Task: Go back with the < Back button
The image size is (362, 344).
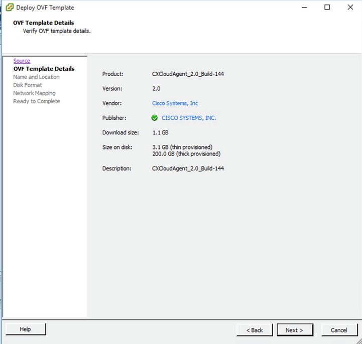Action: [255, 330]
